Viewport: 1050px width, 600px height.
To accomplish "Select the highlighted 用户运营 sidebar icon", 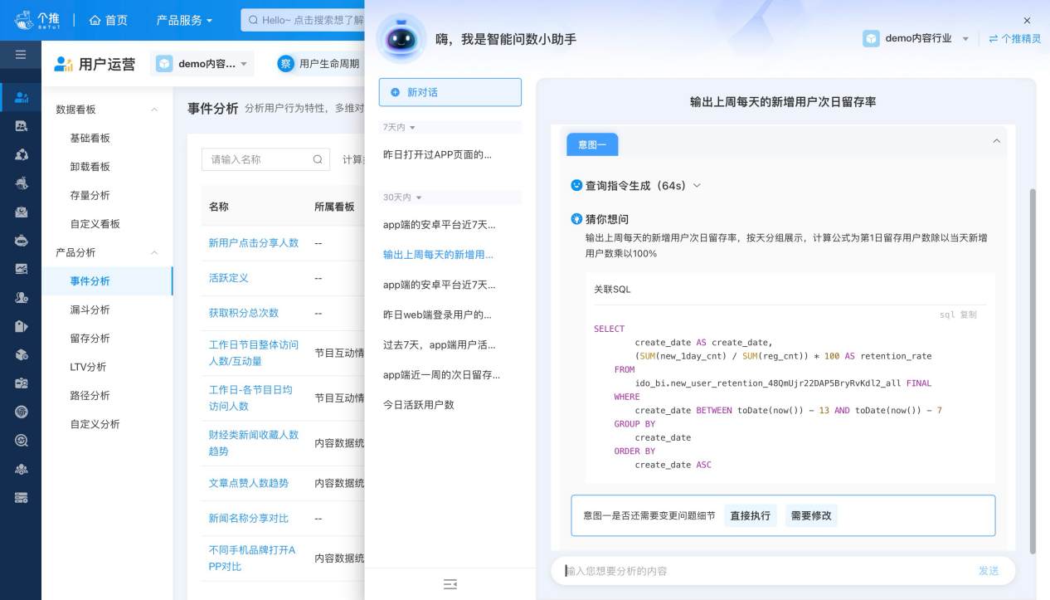I will point(20,97).
